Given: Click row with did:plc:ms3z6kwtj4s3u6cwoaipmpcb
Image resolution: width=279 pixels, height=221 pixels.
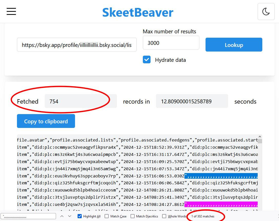Looking at the screenshot, I should pos(137,154).
